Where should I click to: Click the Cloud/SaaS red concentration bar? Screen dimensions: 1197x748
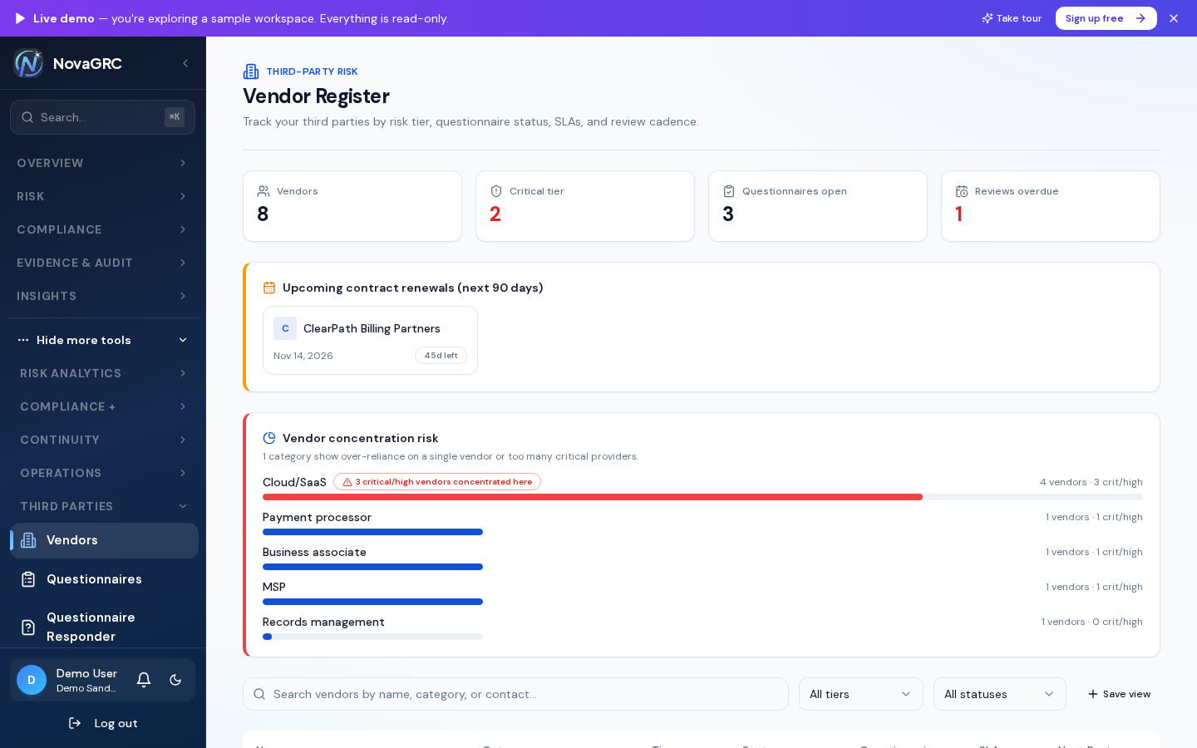593,497
